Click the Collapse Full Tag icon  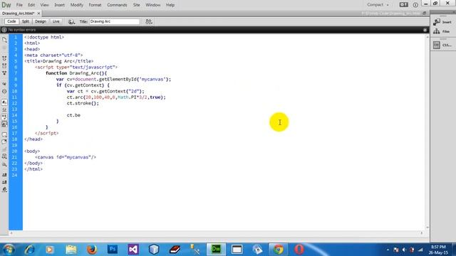click(x=4, y=58)
